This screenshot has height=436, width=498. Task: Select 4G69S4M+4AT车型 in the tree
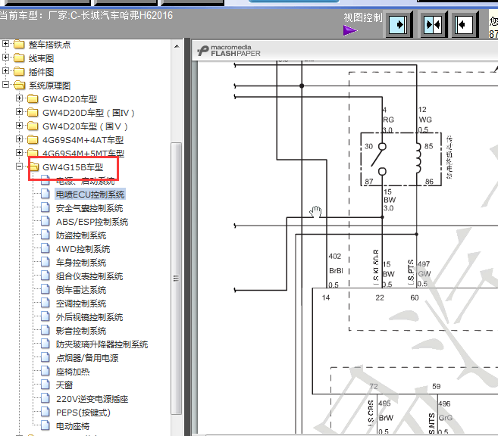point(83,140)
